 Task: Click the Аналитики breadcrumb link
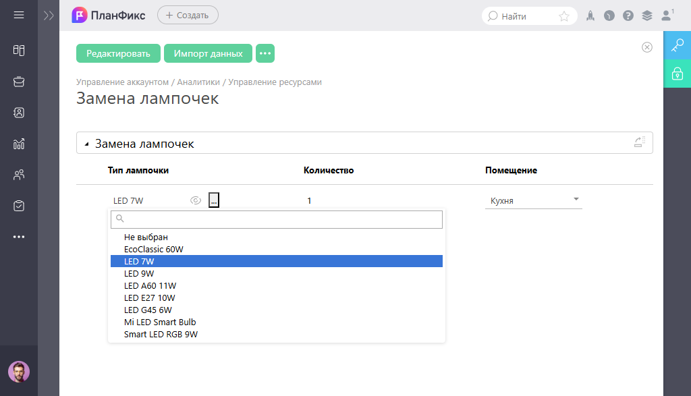point(199,82)
